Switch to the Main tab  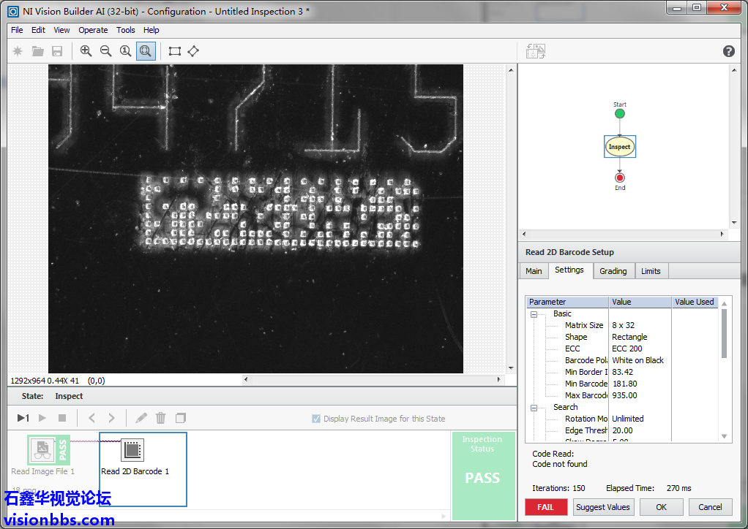(534, 271)
